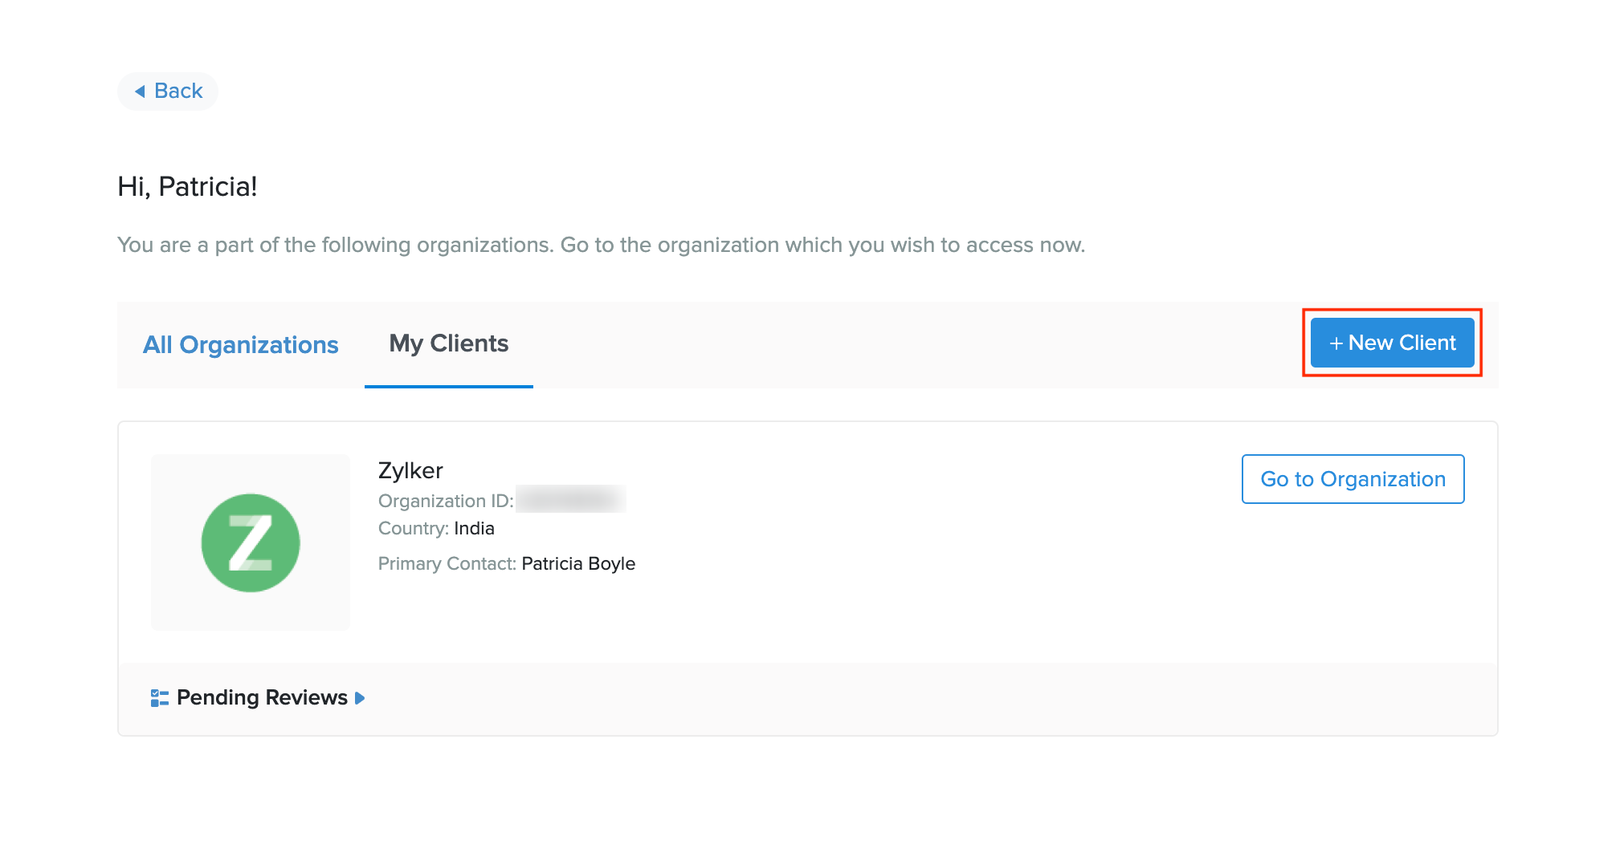The height and width of the screenshot is (849, 1624).
Task: Click the Z letter in the organization avatar
Action: (250, 542)
